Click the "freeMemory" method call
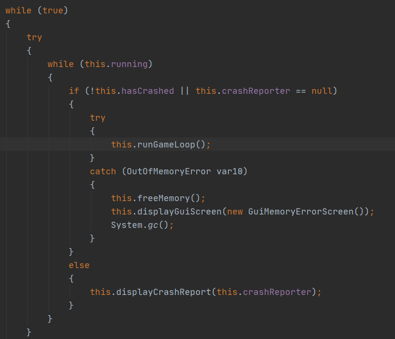The height and width of the screenshot is (339, 395). pos(164,198)
